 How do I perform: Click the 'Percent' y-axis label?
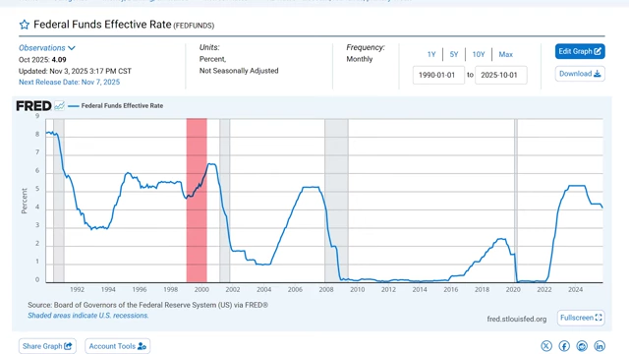coord(25,201)
